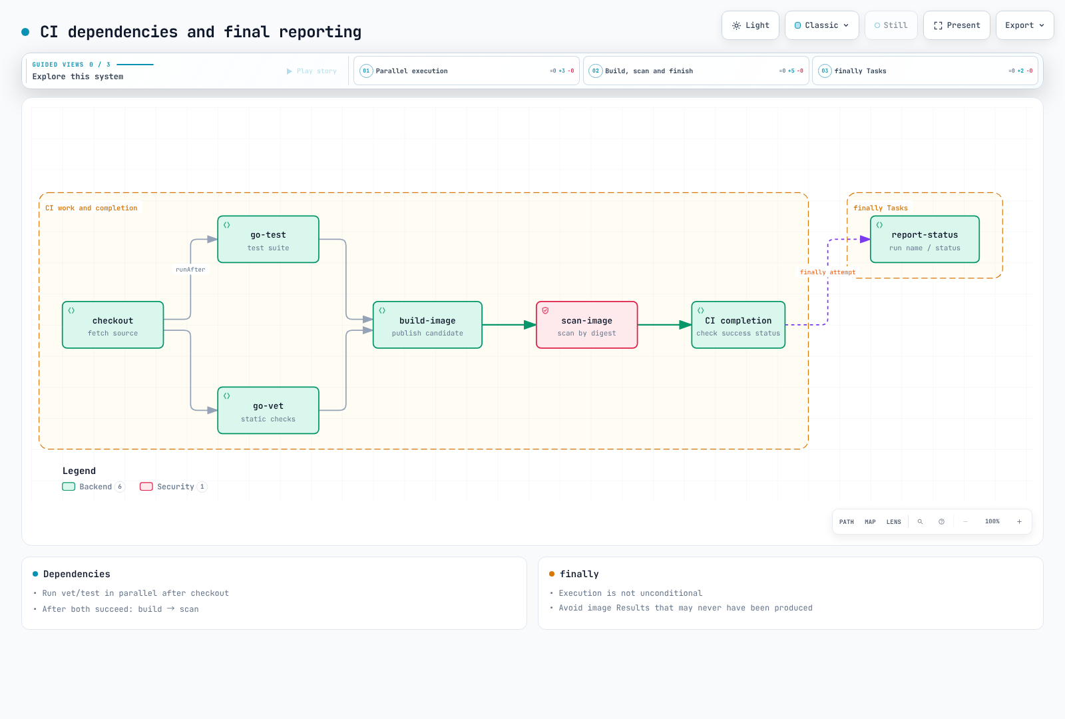Image resolution: width=1065 pixels, height=719 pixels.
Task: Click the code icon on CI completion node
Action: (701, 311)
